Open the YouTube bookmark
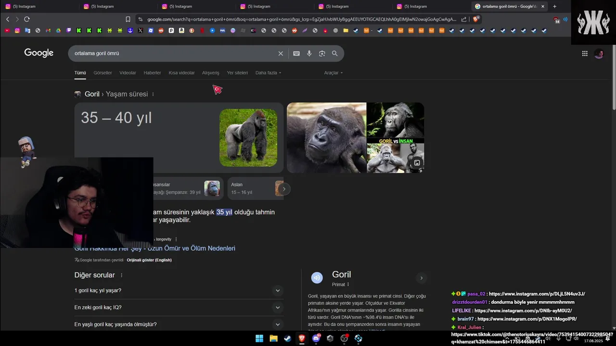Image resolution: width=616 pixels, height=346 pixels. (x=7, y=30)
